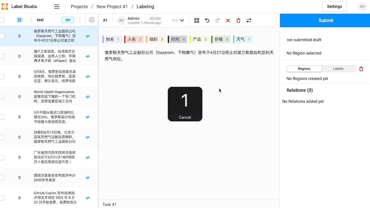Open the table column settings gear

pyautogui.click(x=92, y=20)
